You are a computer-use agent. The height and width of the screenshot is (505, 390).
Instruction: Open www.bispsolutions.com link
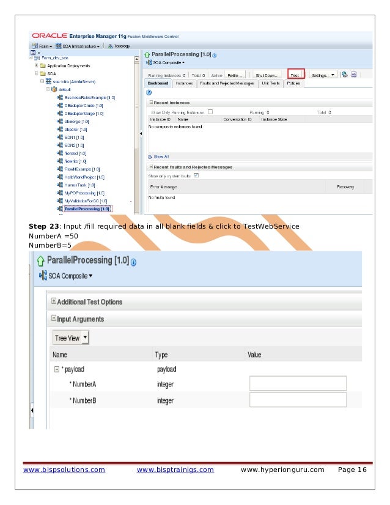[x=64, y=470]
